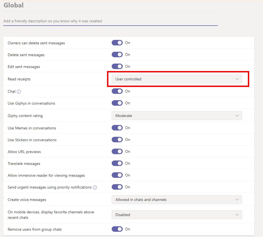Disable Use Memes in conversations
The width and height of the screenshot is (263, 237).
click(117, 128)
